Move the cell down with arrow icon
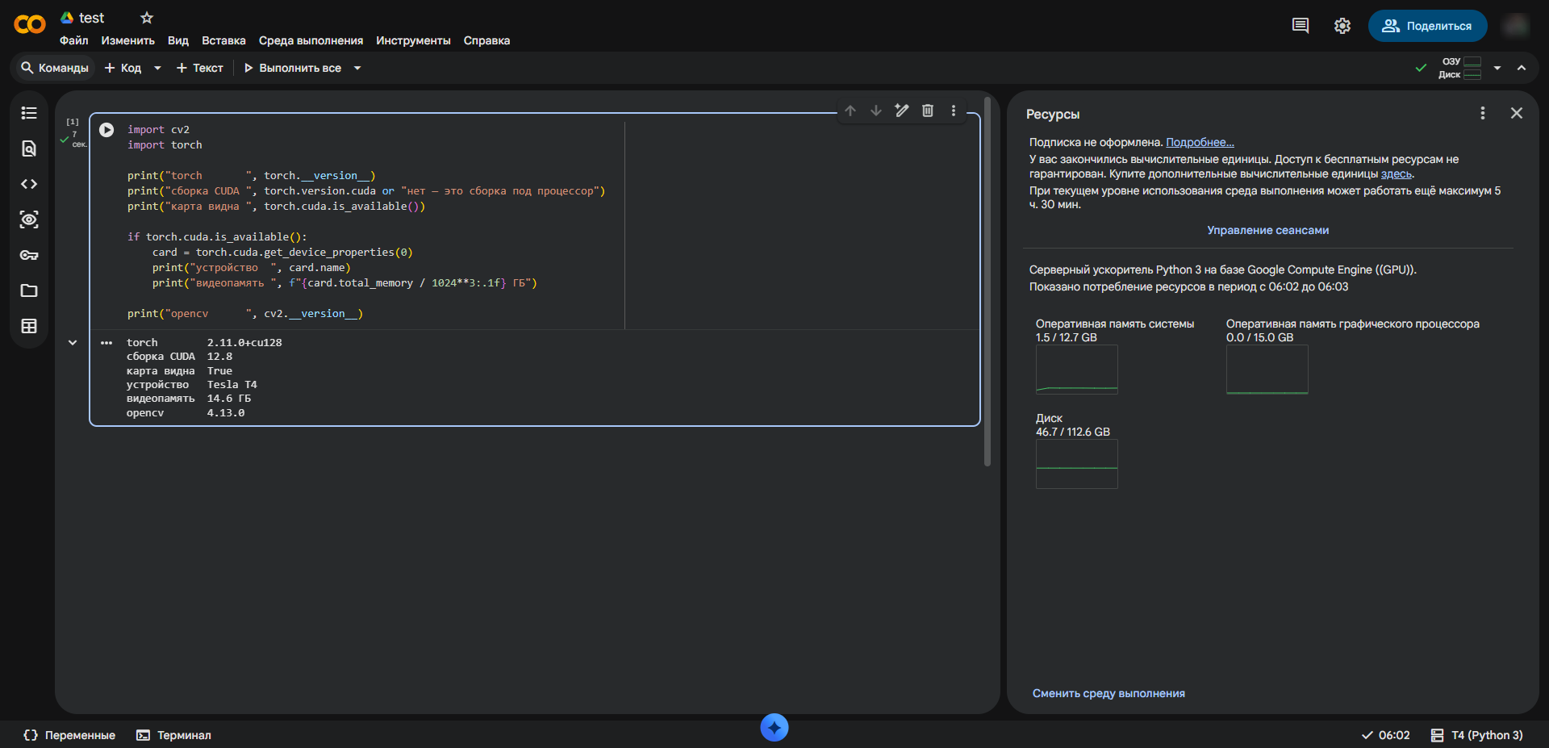1549x748 pixels. pos(876,111)
